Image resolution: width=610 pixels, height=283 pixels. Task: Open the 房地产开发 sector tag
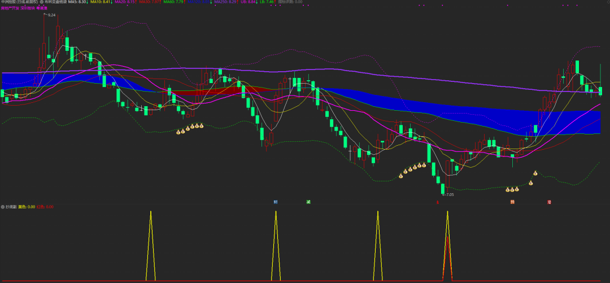click(8, 8)
